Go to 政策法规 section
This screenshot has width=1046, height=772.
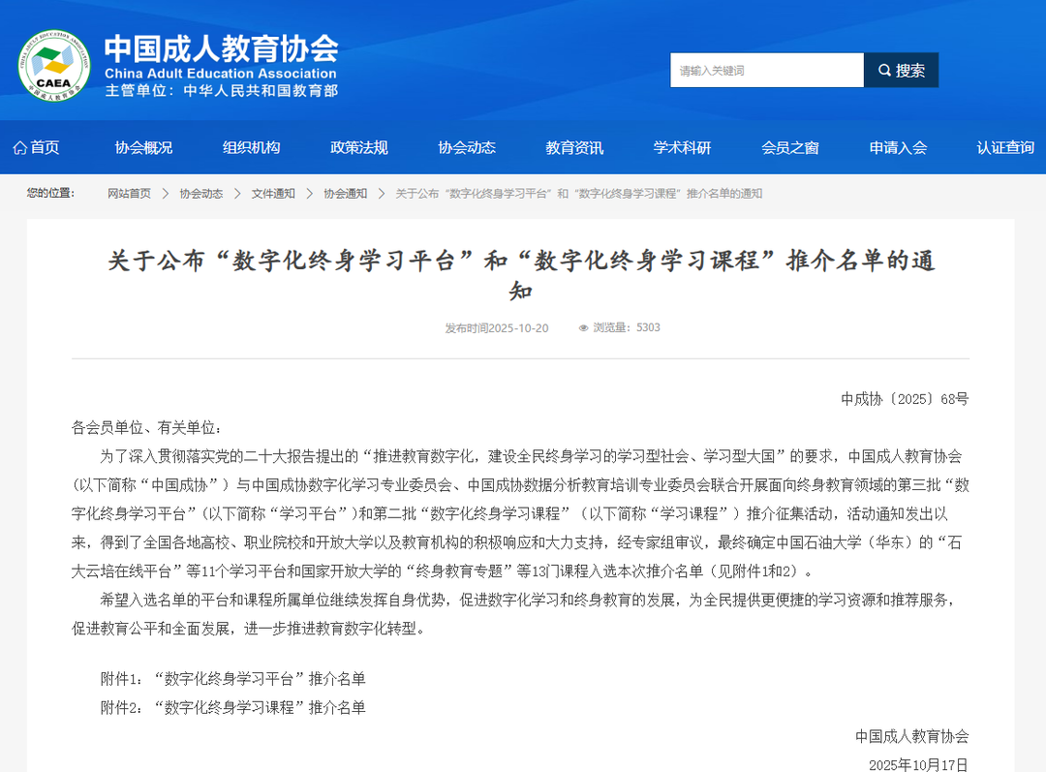(358, 147)
